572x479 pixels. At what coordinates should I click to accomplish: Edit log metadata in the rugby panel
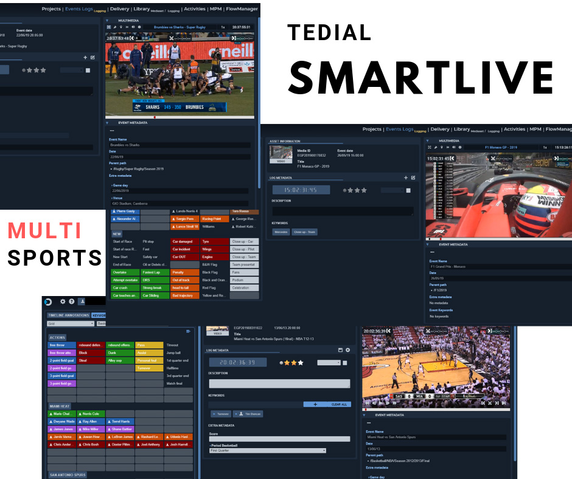click(92, 57)
